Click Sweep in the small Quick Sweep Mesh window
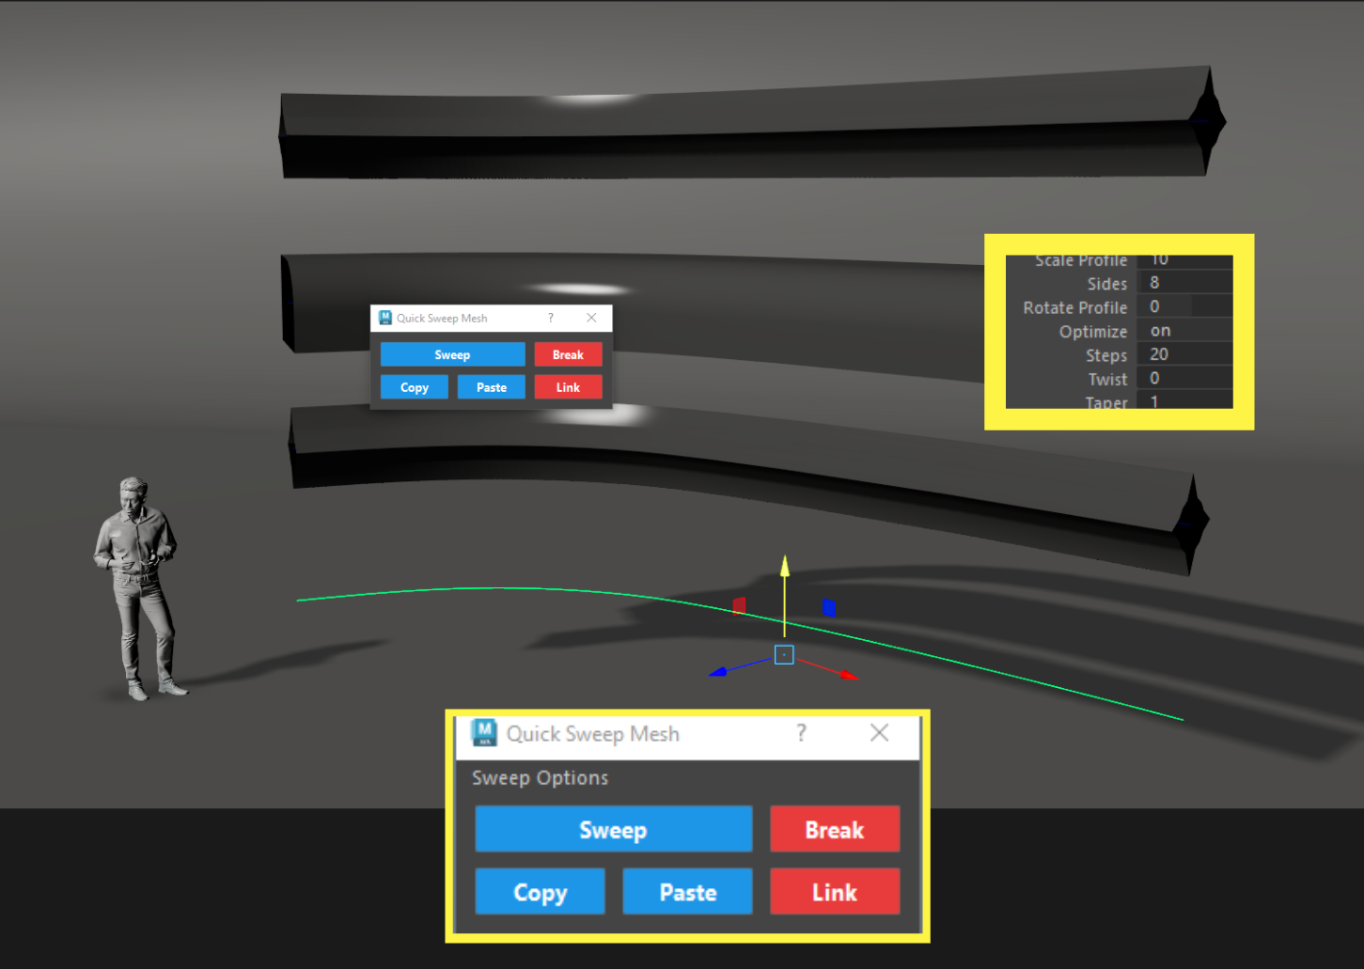Viewport: 1364px width, 969px height. coord(452,354)
